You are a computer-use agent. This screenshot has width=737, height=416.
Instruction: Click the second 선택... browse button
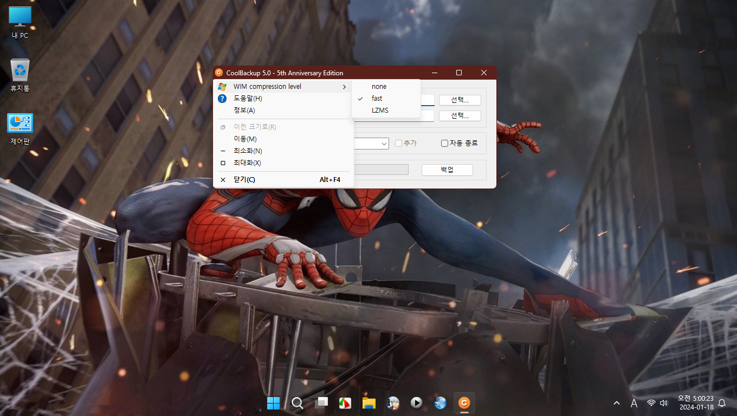click(x=460, y=116)
